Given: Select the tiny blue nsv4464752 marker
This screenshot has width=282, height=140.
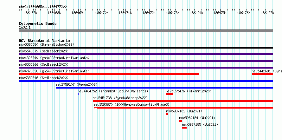Looking at the screenshot, I should click(x=78, y=94).
